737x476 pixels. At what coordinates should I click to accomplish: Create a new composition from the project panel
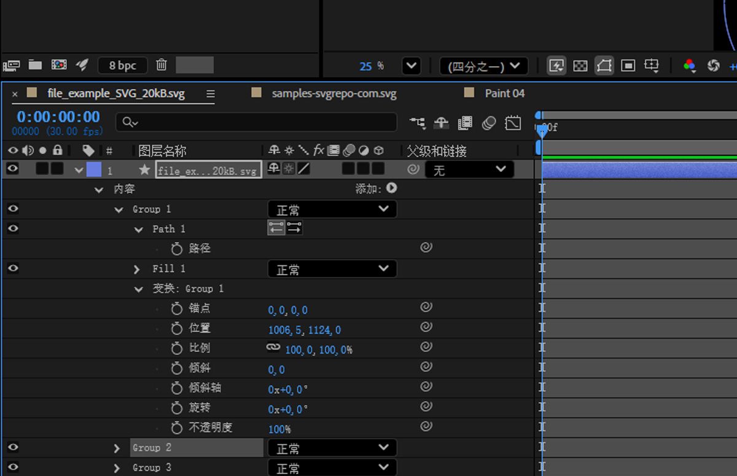(x=59, y=64)
